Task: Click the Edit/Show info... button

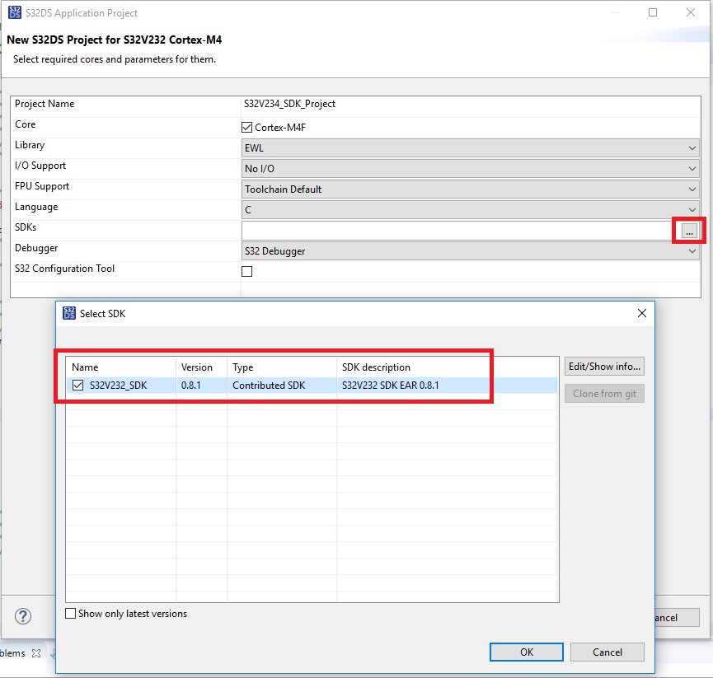Action: pos(604,367)
